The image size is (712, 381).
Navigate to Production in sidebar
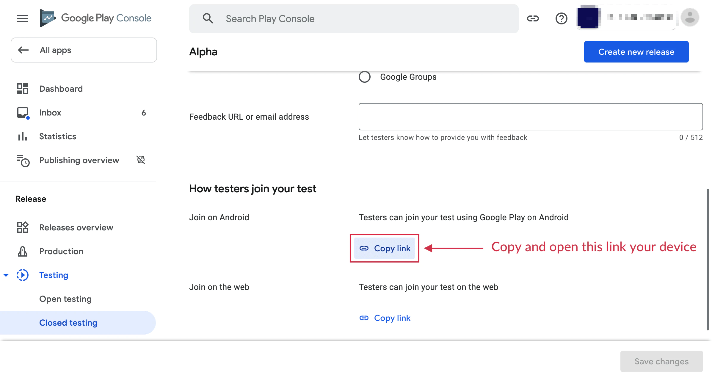pos(61,251)
